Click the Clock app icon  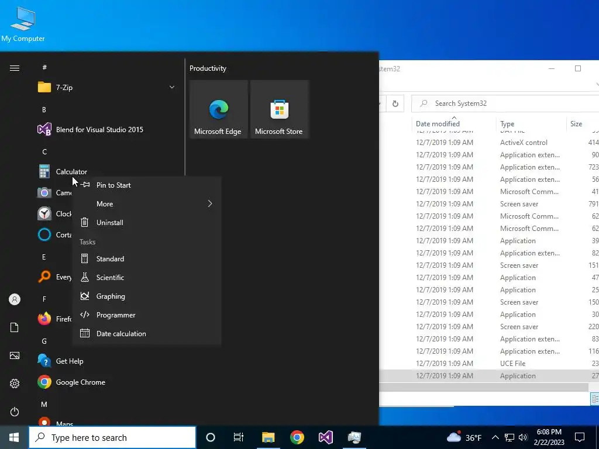click(x=44, y=213)
